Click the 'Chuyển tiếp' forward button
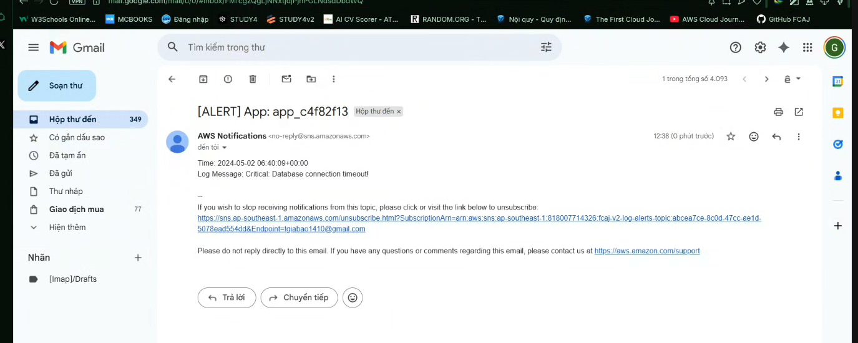 point(299,298)
